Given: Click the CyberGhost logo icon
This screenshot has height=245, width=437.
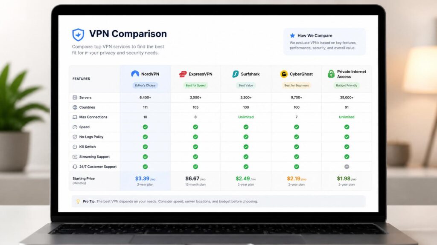Looking at the screenshot, I should (x=284, y=74).
